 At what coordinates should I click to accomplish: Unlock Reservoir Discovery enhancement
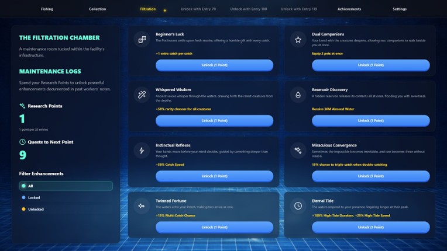click(371, 120)
